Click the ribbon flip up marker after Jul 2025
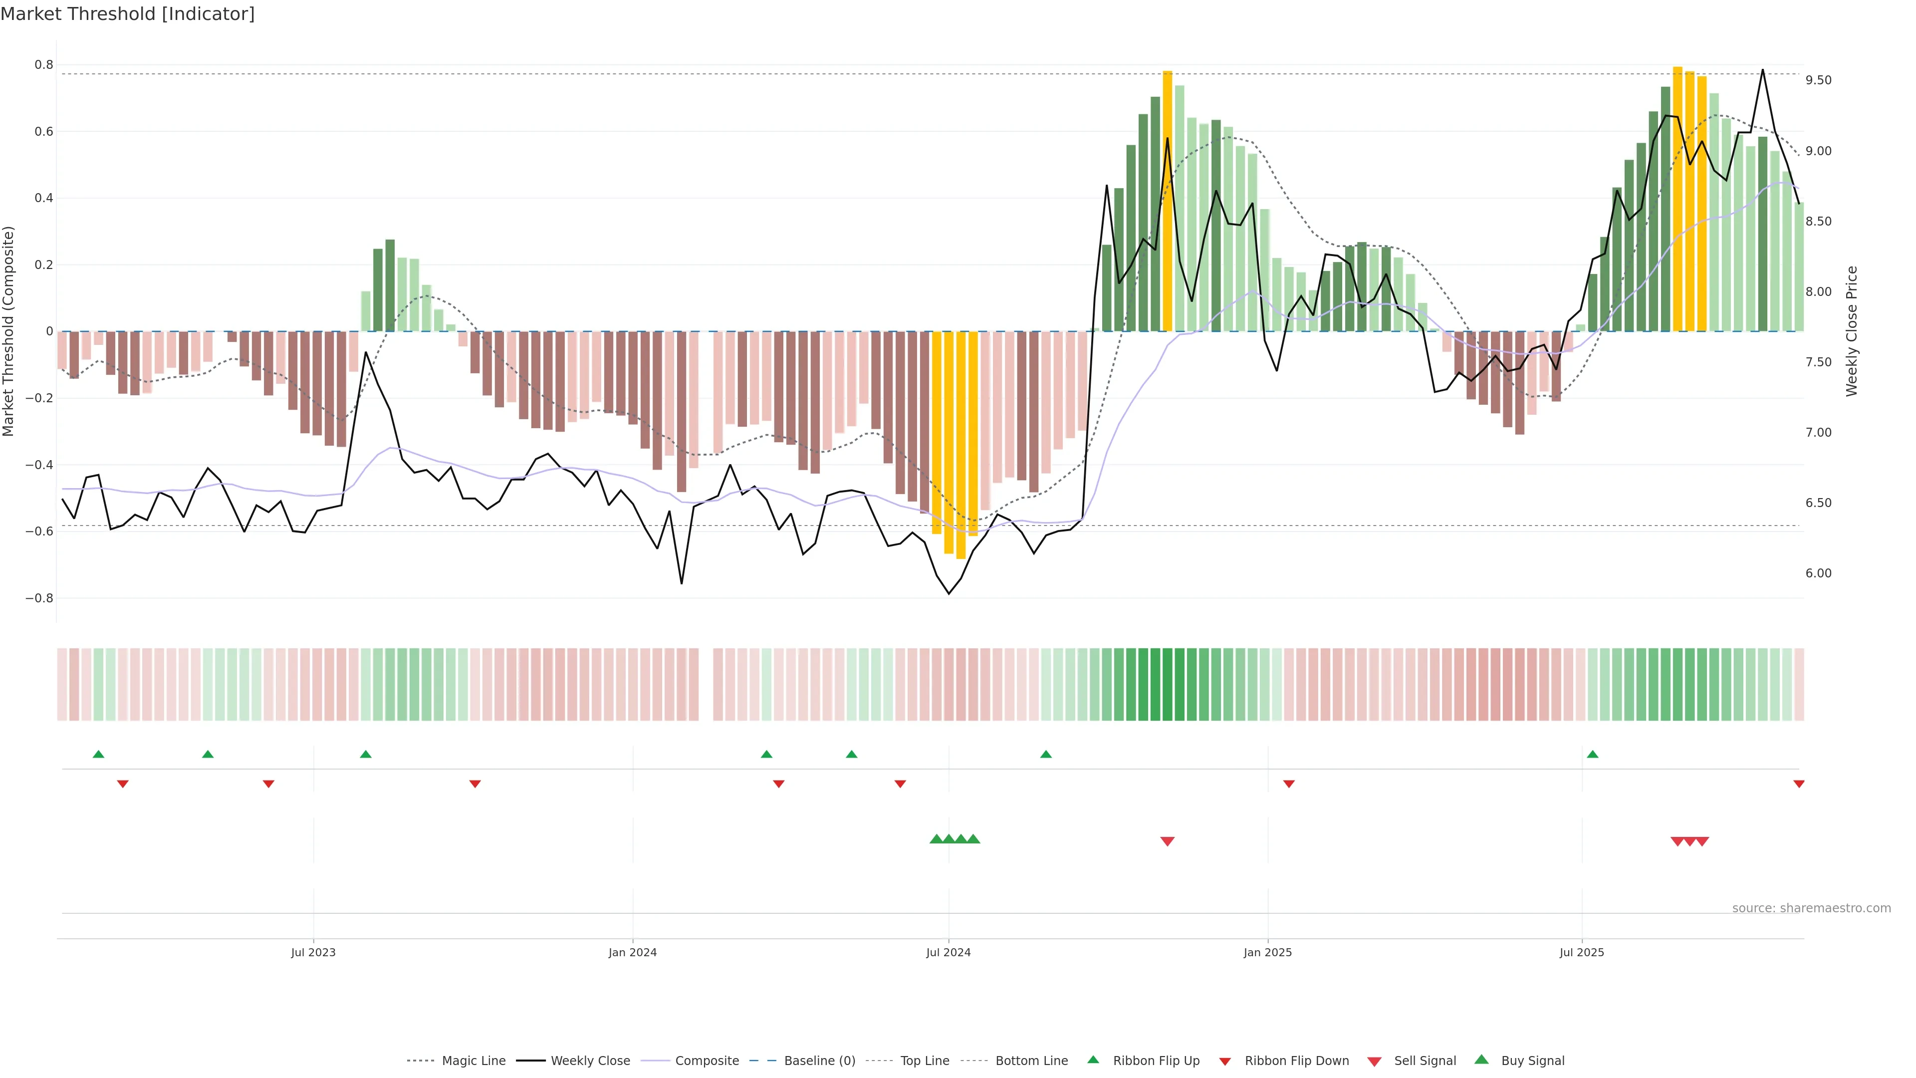This screenshot has width=1916, height=1078. coord(1593,755)
